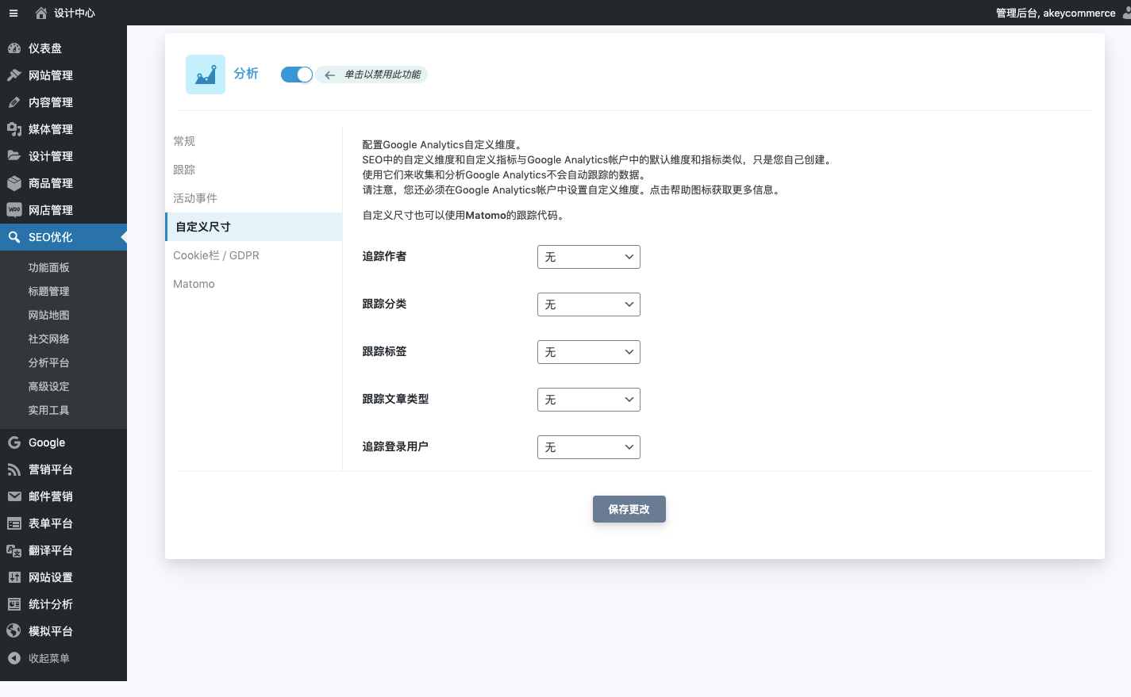Click the 网站管理 pin icon
1131x697 pixels.
coord(14,75)
